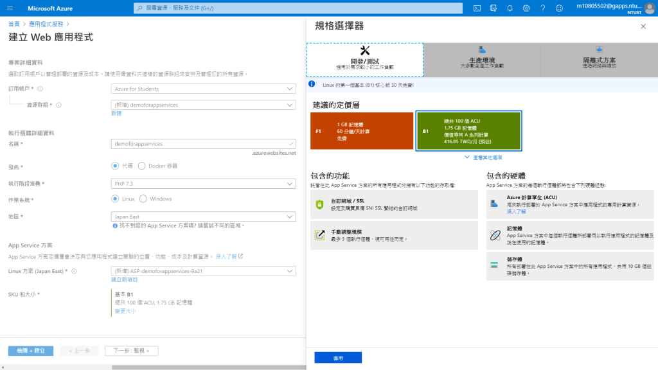Click 深入了解 link under Azure 計算單位
This screenshot has height=370, width=658.
pyautogui.click(x=516, y=212)
